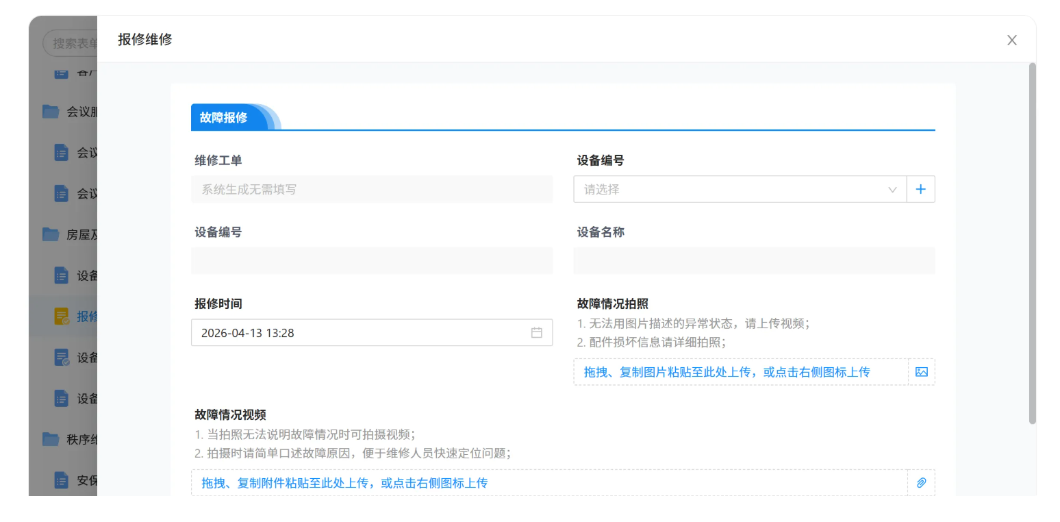Click the 设备名称 field

click(x=753, y=261)
